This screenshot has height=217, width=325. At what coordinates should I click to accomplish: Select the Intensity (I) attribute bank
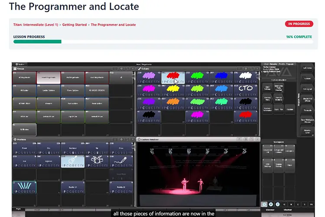click(x=264, y=204)
